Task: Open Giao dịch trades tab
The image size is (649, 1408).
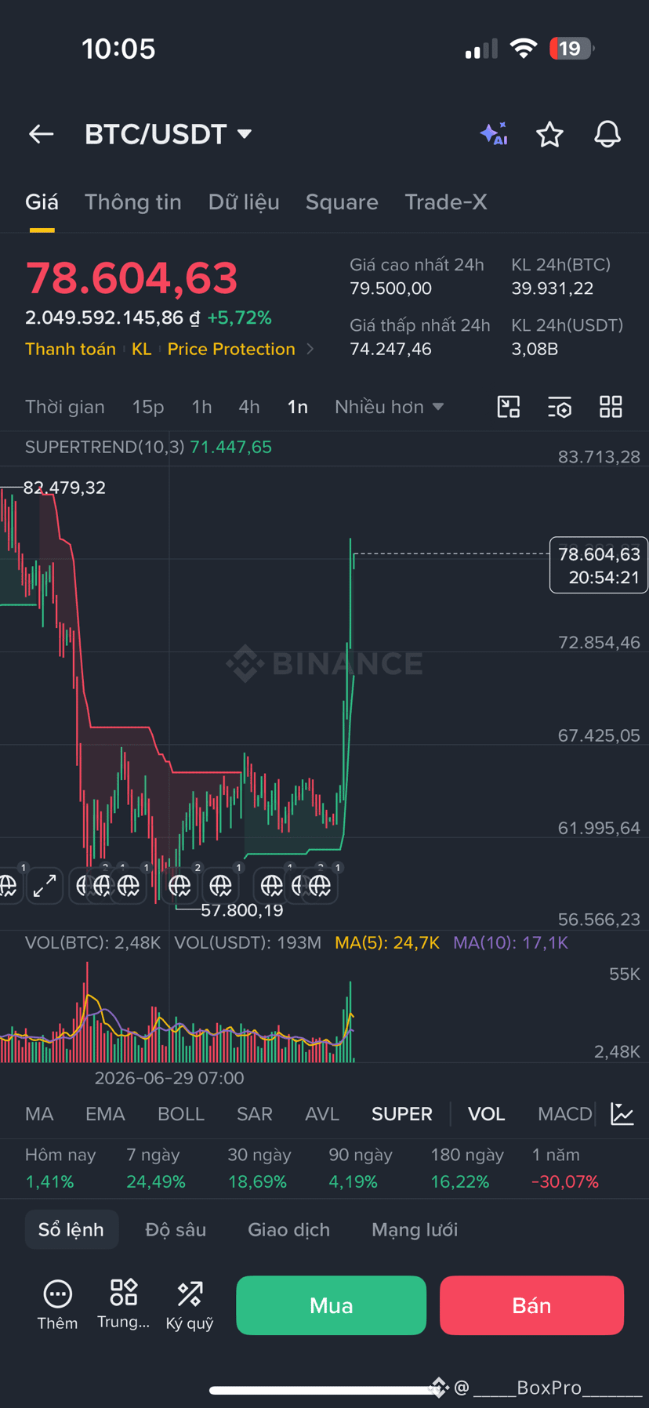Action: 288,1229
